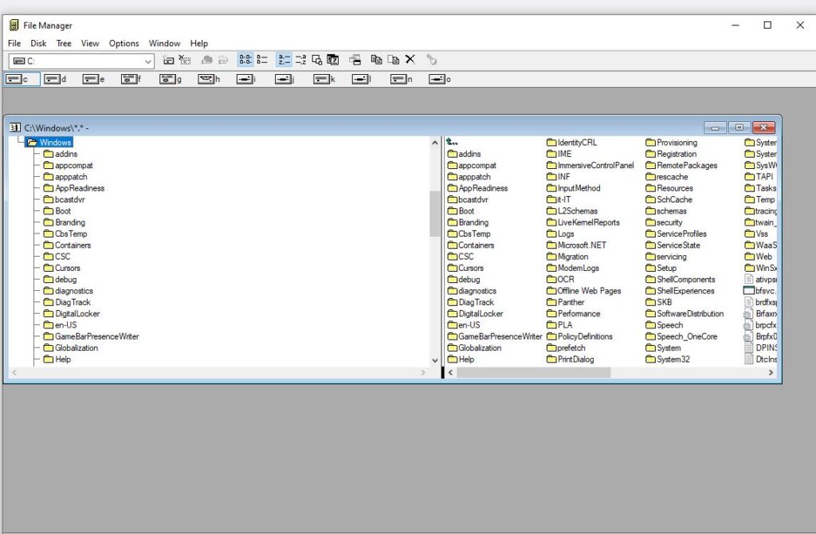Click the Move files toolbar icon
This screenshot has height=534, width=816.
pyautogui.click(x=394, y=61)
